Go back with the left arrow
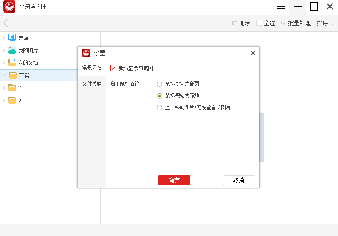This screenshot has height=236, width=338. tap(8, 23)
